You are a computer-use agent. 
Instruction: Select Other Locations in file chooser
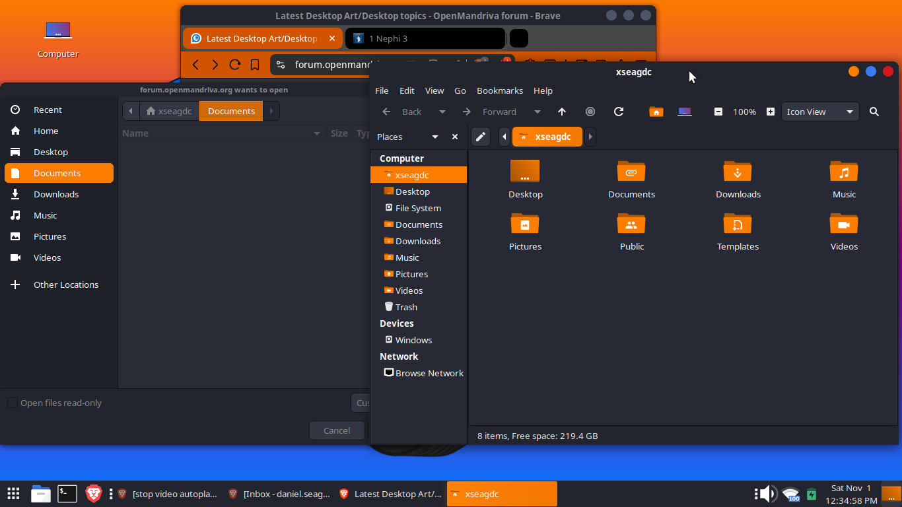tap(65, 285)
